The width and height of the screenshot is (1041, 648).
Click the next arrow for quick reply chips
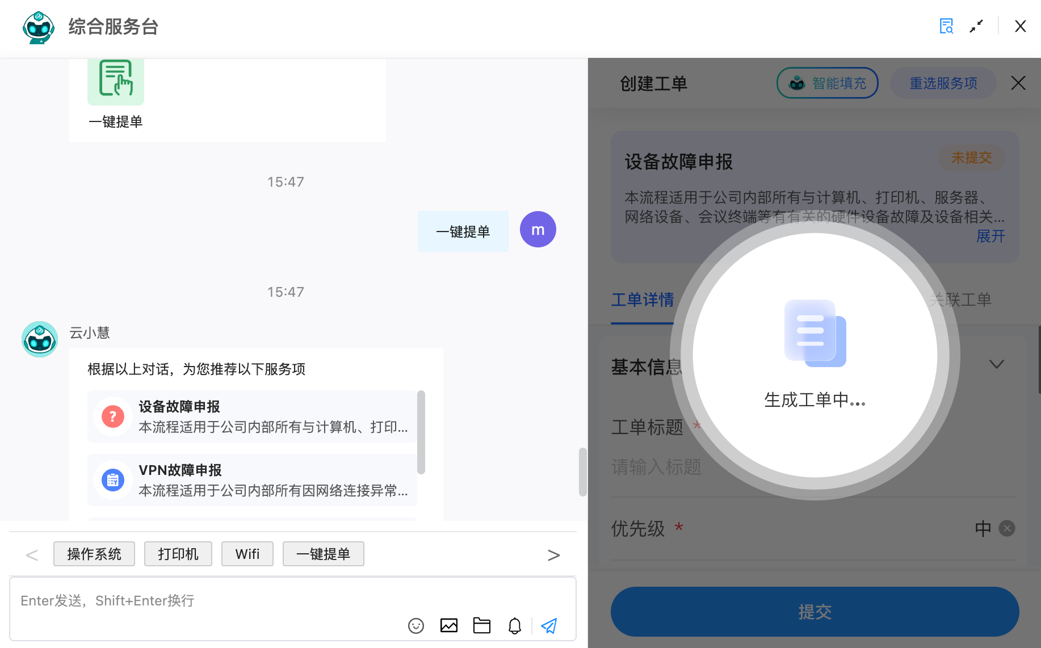[554, 554]
